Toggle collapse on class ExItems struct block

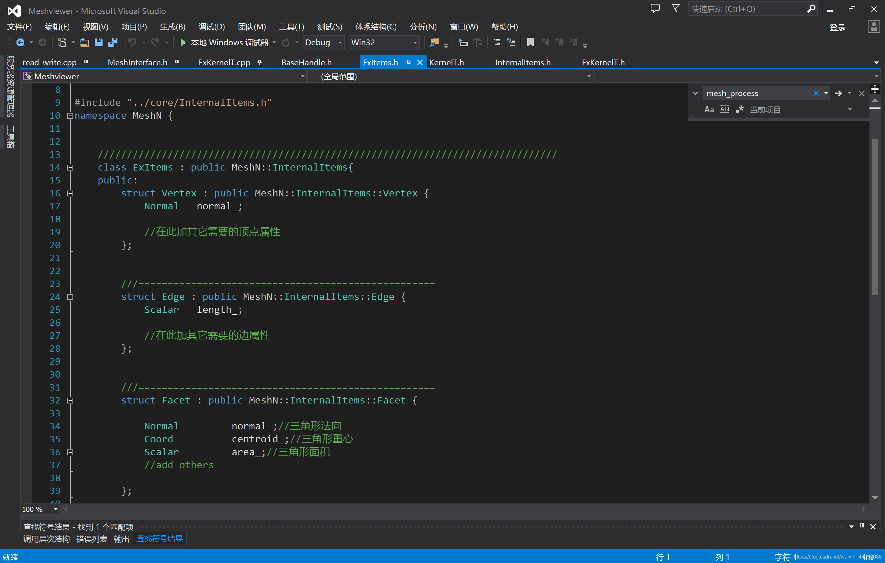click(70, 168)
